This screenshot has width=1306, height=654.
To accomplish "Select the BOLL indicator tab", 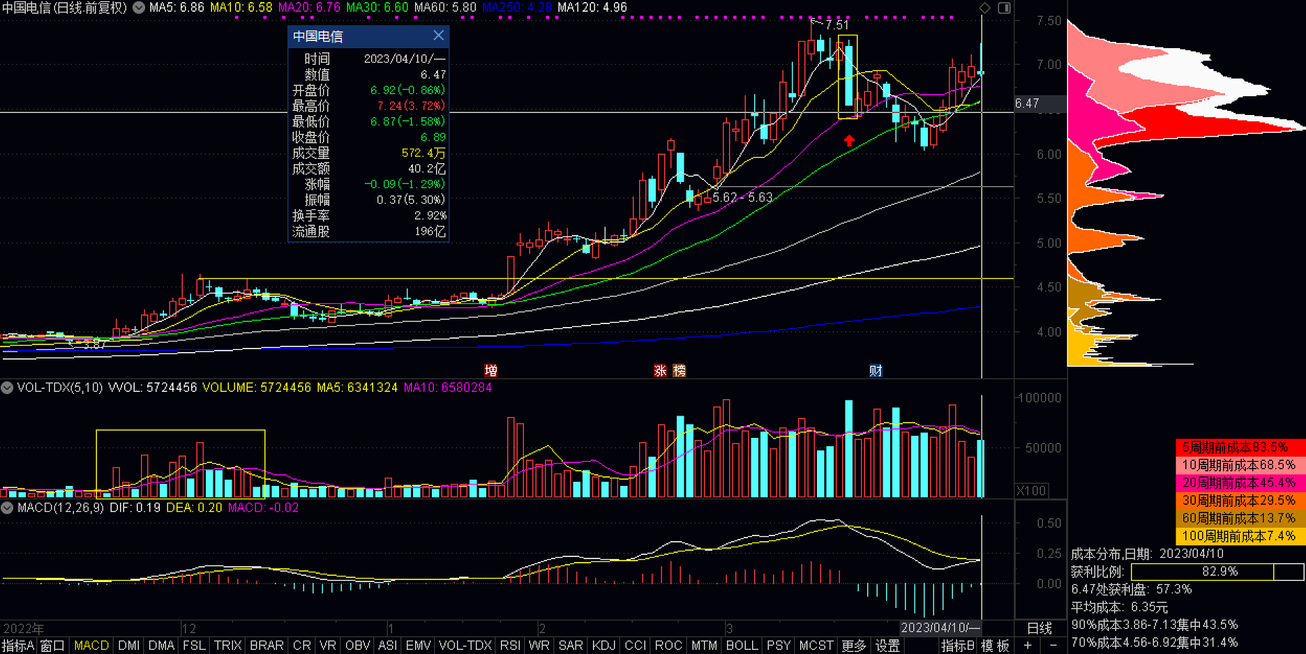I will pyautogui.click(x=742, y=646).
